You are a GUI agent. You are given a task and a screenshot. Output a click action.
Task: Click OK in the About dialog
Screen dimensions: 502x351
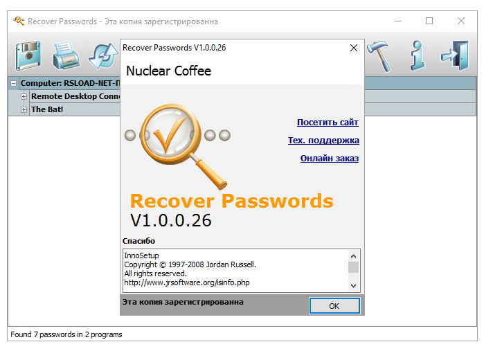tap(334, 306)
